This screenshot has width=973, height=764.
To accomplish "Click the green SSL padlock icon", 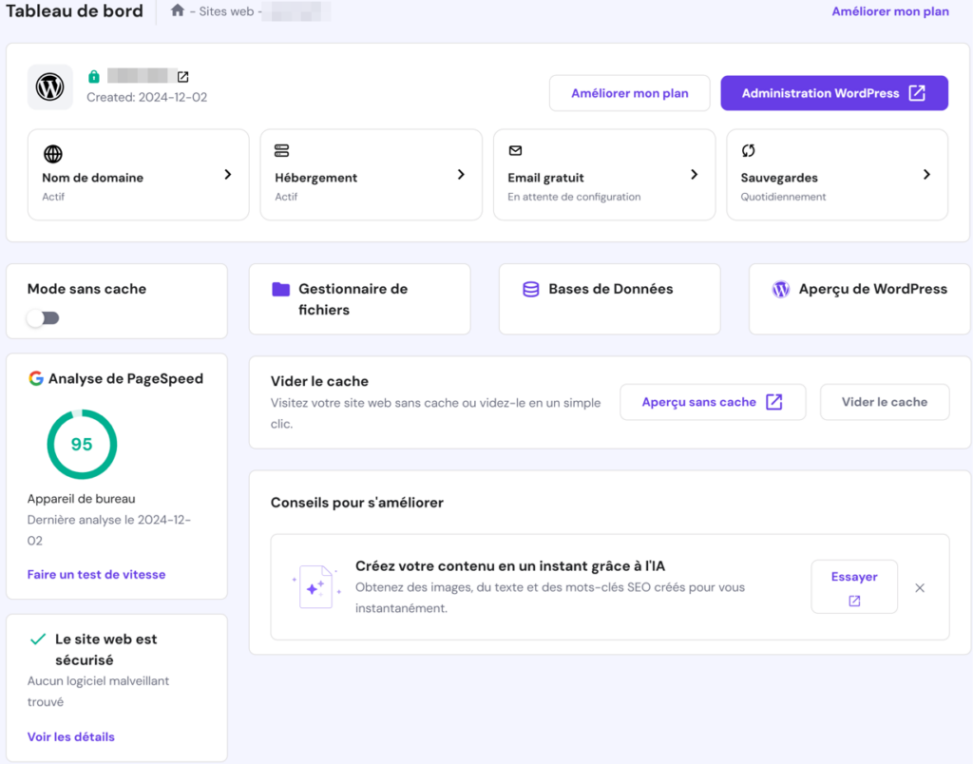I will coord(94,77).
